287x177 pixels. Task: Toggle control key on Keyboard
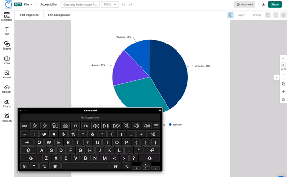(x=34, y=166)
